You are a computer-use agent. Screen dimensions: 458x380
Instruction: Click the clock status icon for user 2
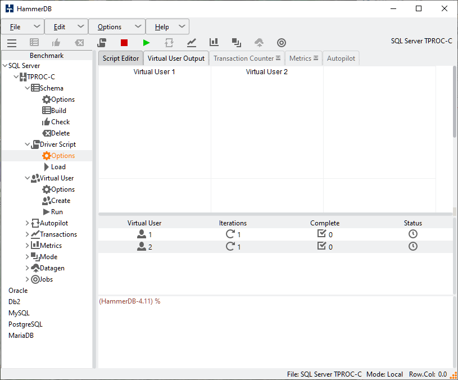412,247
